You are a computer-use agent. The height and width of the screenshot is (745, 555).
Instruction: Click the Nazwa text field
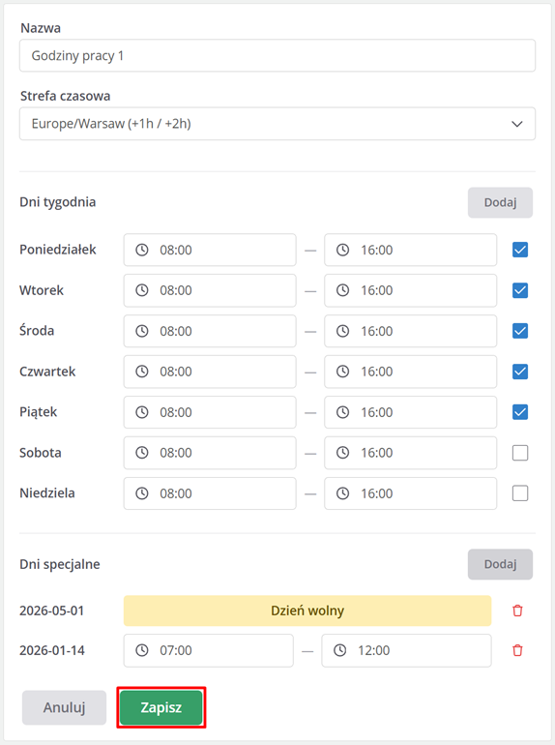click(x=277, y=56)
